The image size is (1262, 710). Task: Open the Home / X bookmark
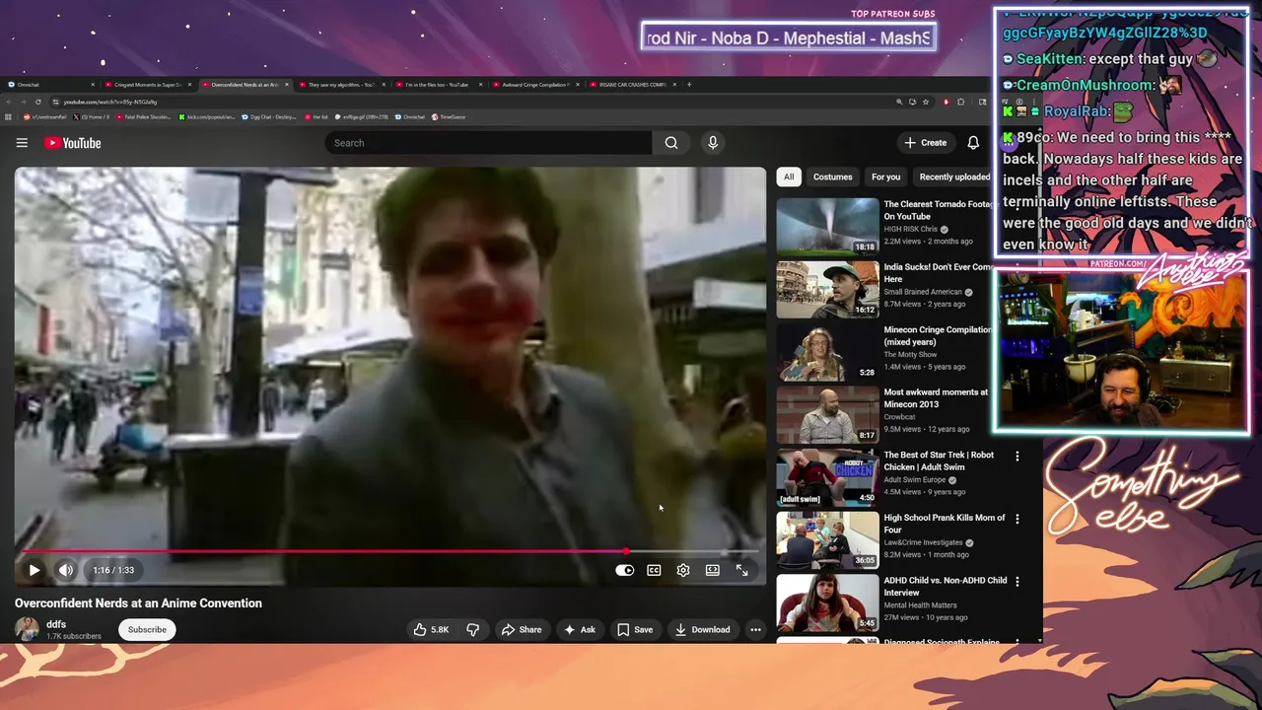pyautogui.click(x=90, y=116)
